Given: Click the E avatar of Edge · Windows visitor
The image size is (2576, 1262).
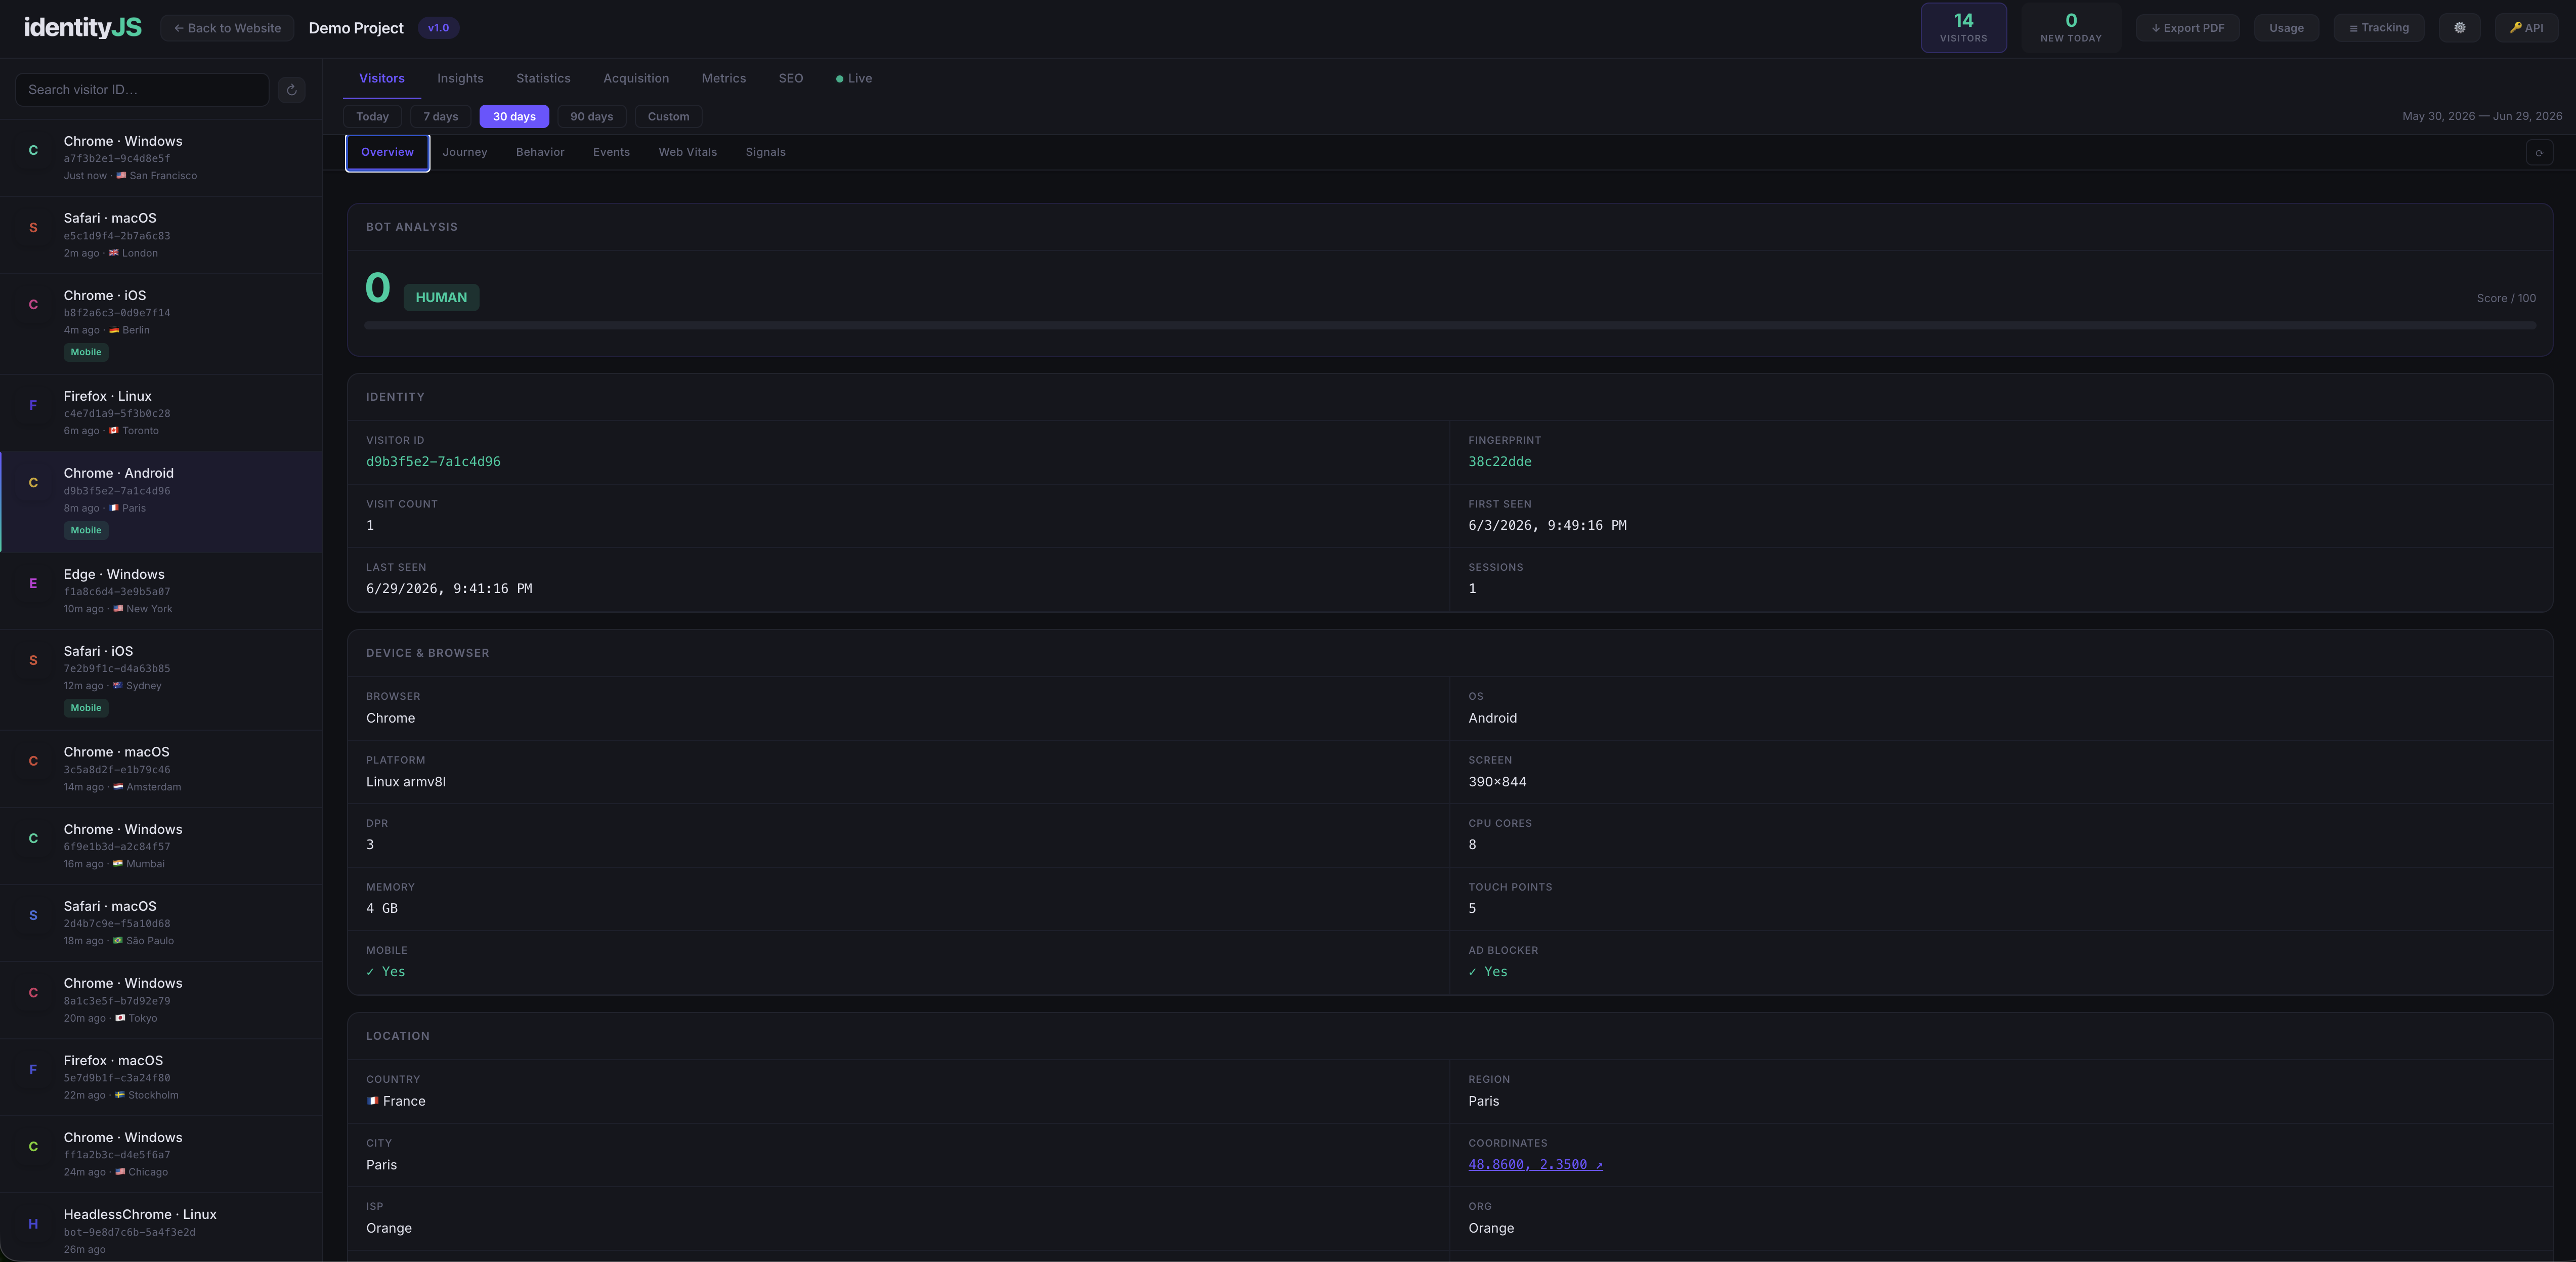Looking at the screenshot, I should click(x=33, y=583).
